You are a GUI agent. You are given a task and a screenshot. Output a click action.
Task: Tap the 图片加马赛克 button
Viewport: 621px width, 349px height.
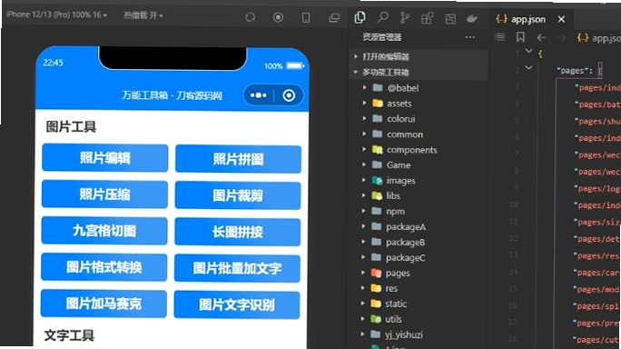coord(103,304)
